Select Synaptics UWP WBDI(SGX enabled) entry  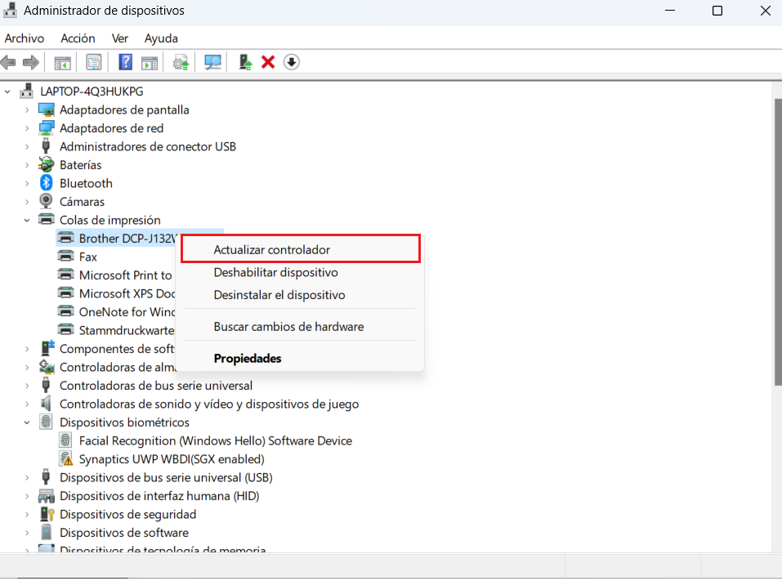coord(172,458)
